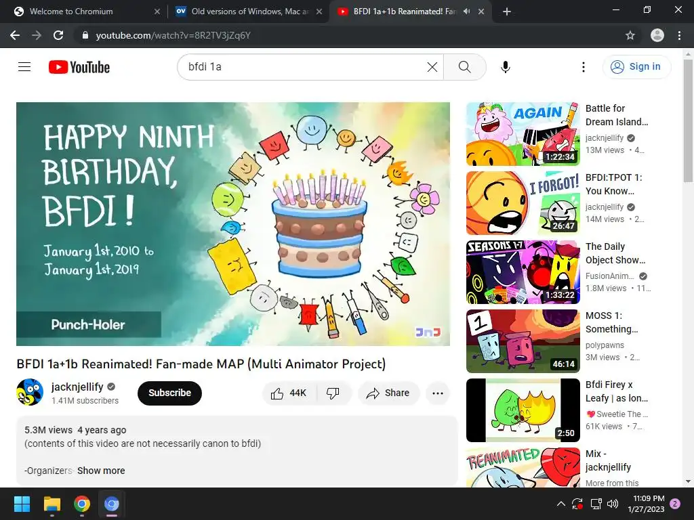Open a new browser tab
The height and width of the screenshot is (520, 694).
pos(507,12)
